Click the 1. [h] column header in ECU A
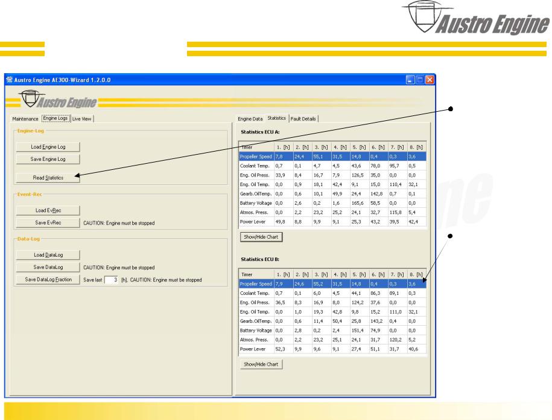The width and height of the screenshot is (552, 420). [284, 147]
